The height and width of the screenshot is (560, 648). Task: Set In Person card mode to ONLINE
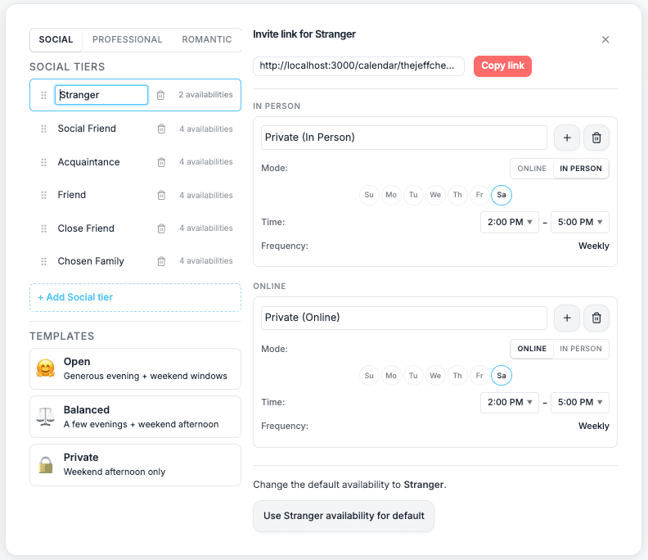point(532,169)
